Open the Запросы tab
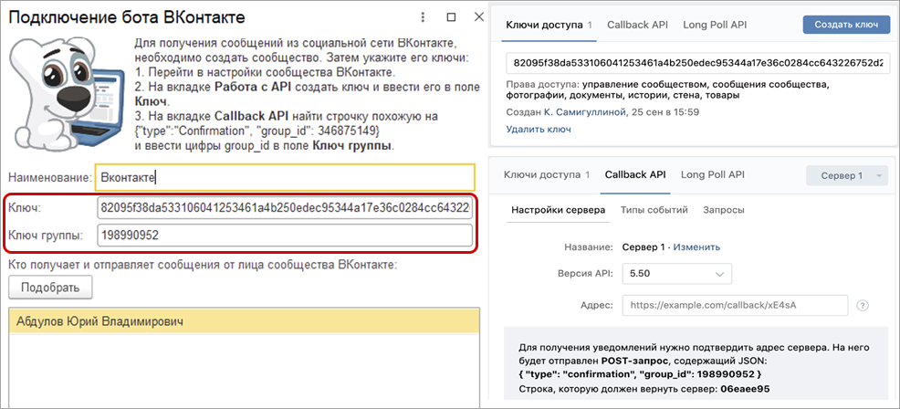 (x=723, y=210)
